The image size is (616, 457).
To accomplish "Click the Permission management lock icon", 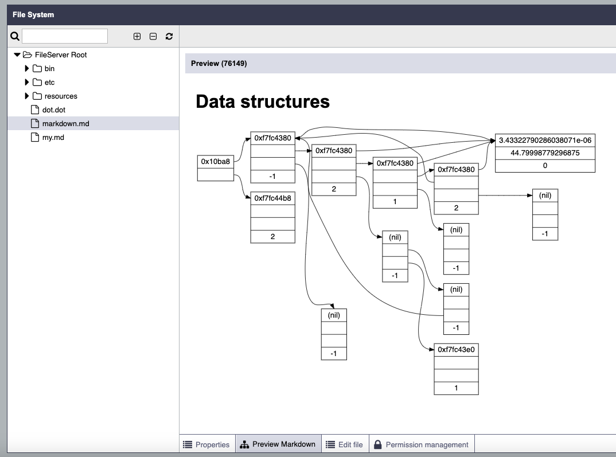I will click(377, 444).
